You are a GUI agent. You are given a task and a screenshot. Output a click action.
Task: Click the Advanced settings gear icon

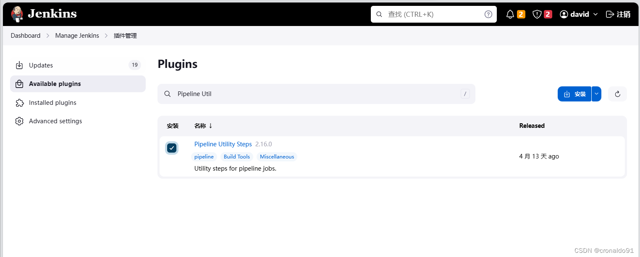point(19,121)
